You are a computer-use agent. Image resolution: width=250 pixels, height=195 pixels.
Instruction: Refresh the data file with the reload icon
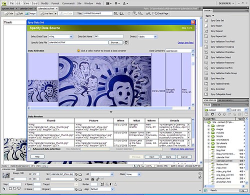click(x=126, y=42)
